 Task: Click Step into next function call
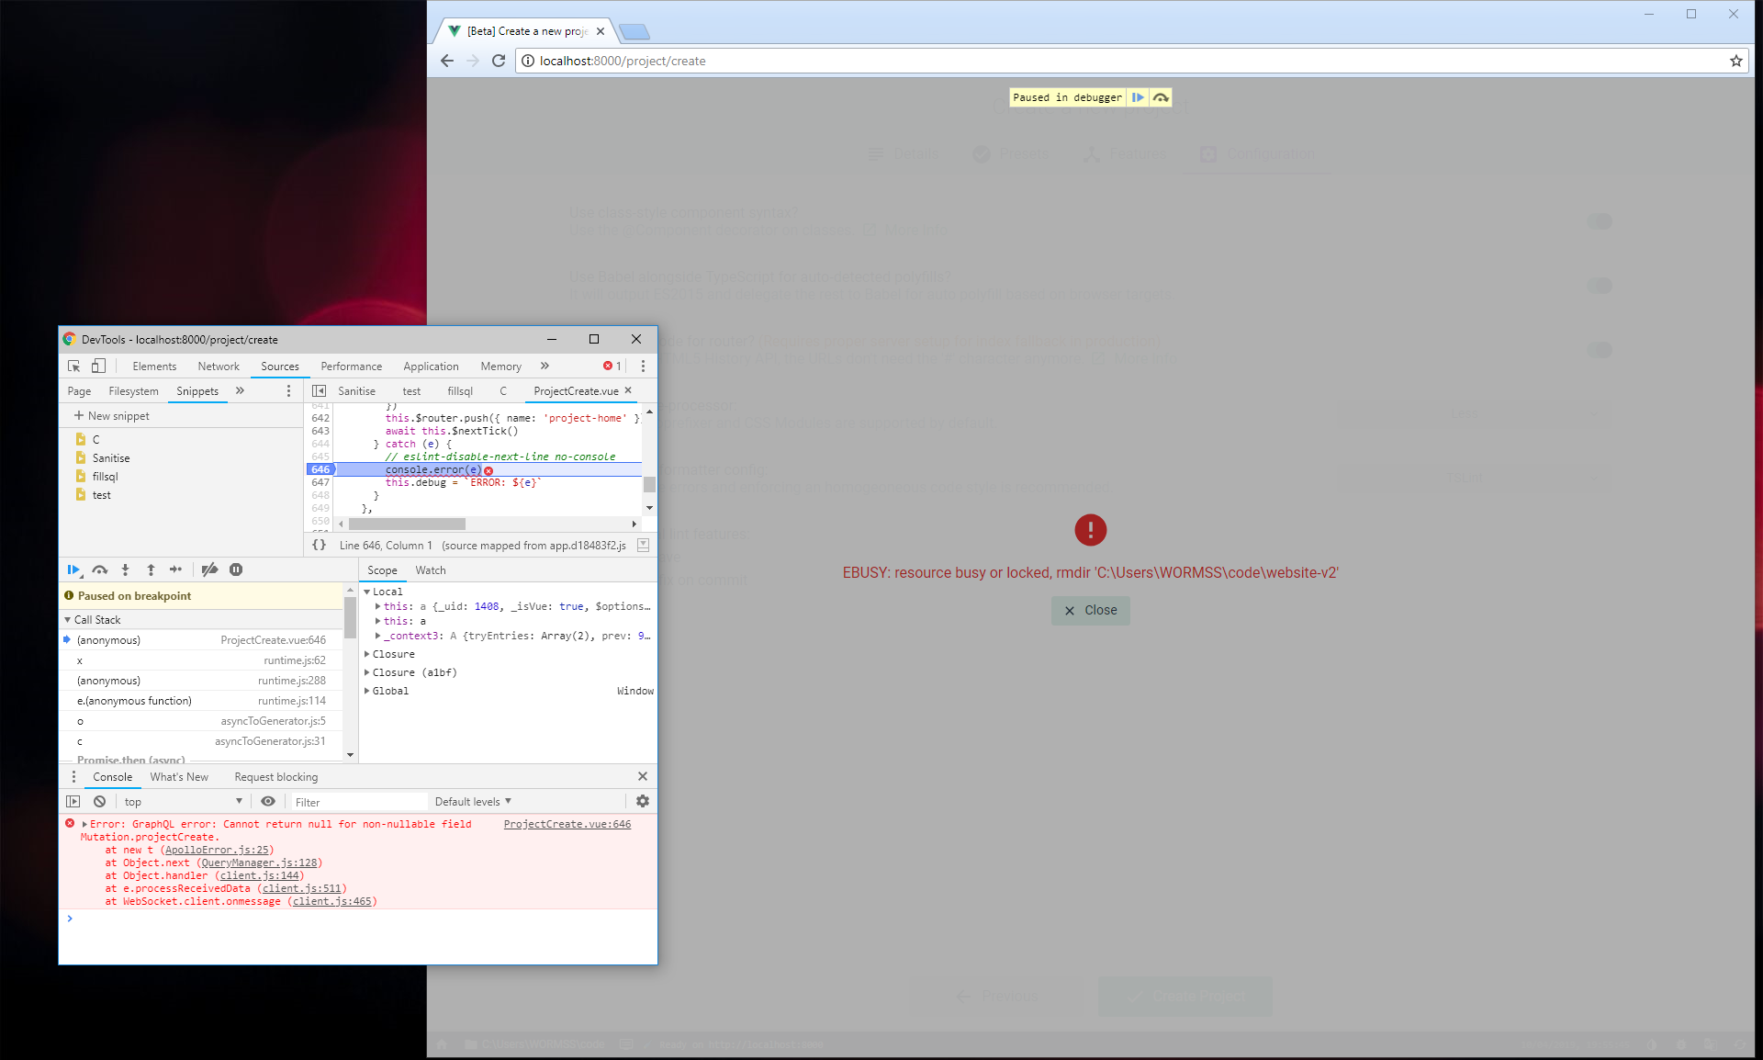pos(126,569)
